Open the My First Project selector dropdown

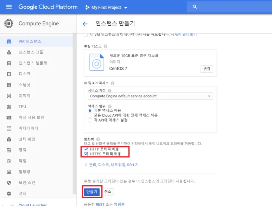tap(107, 7)
